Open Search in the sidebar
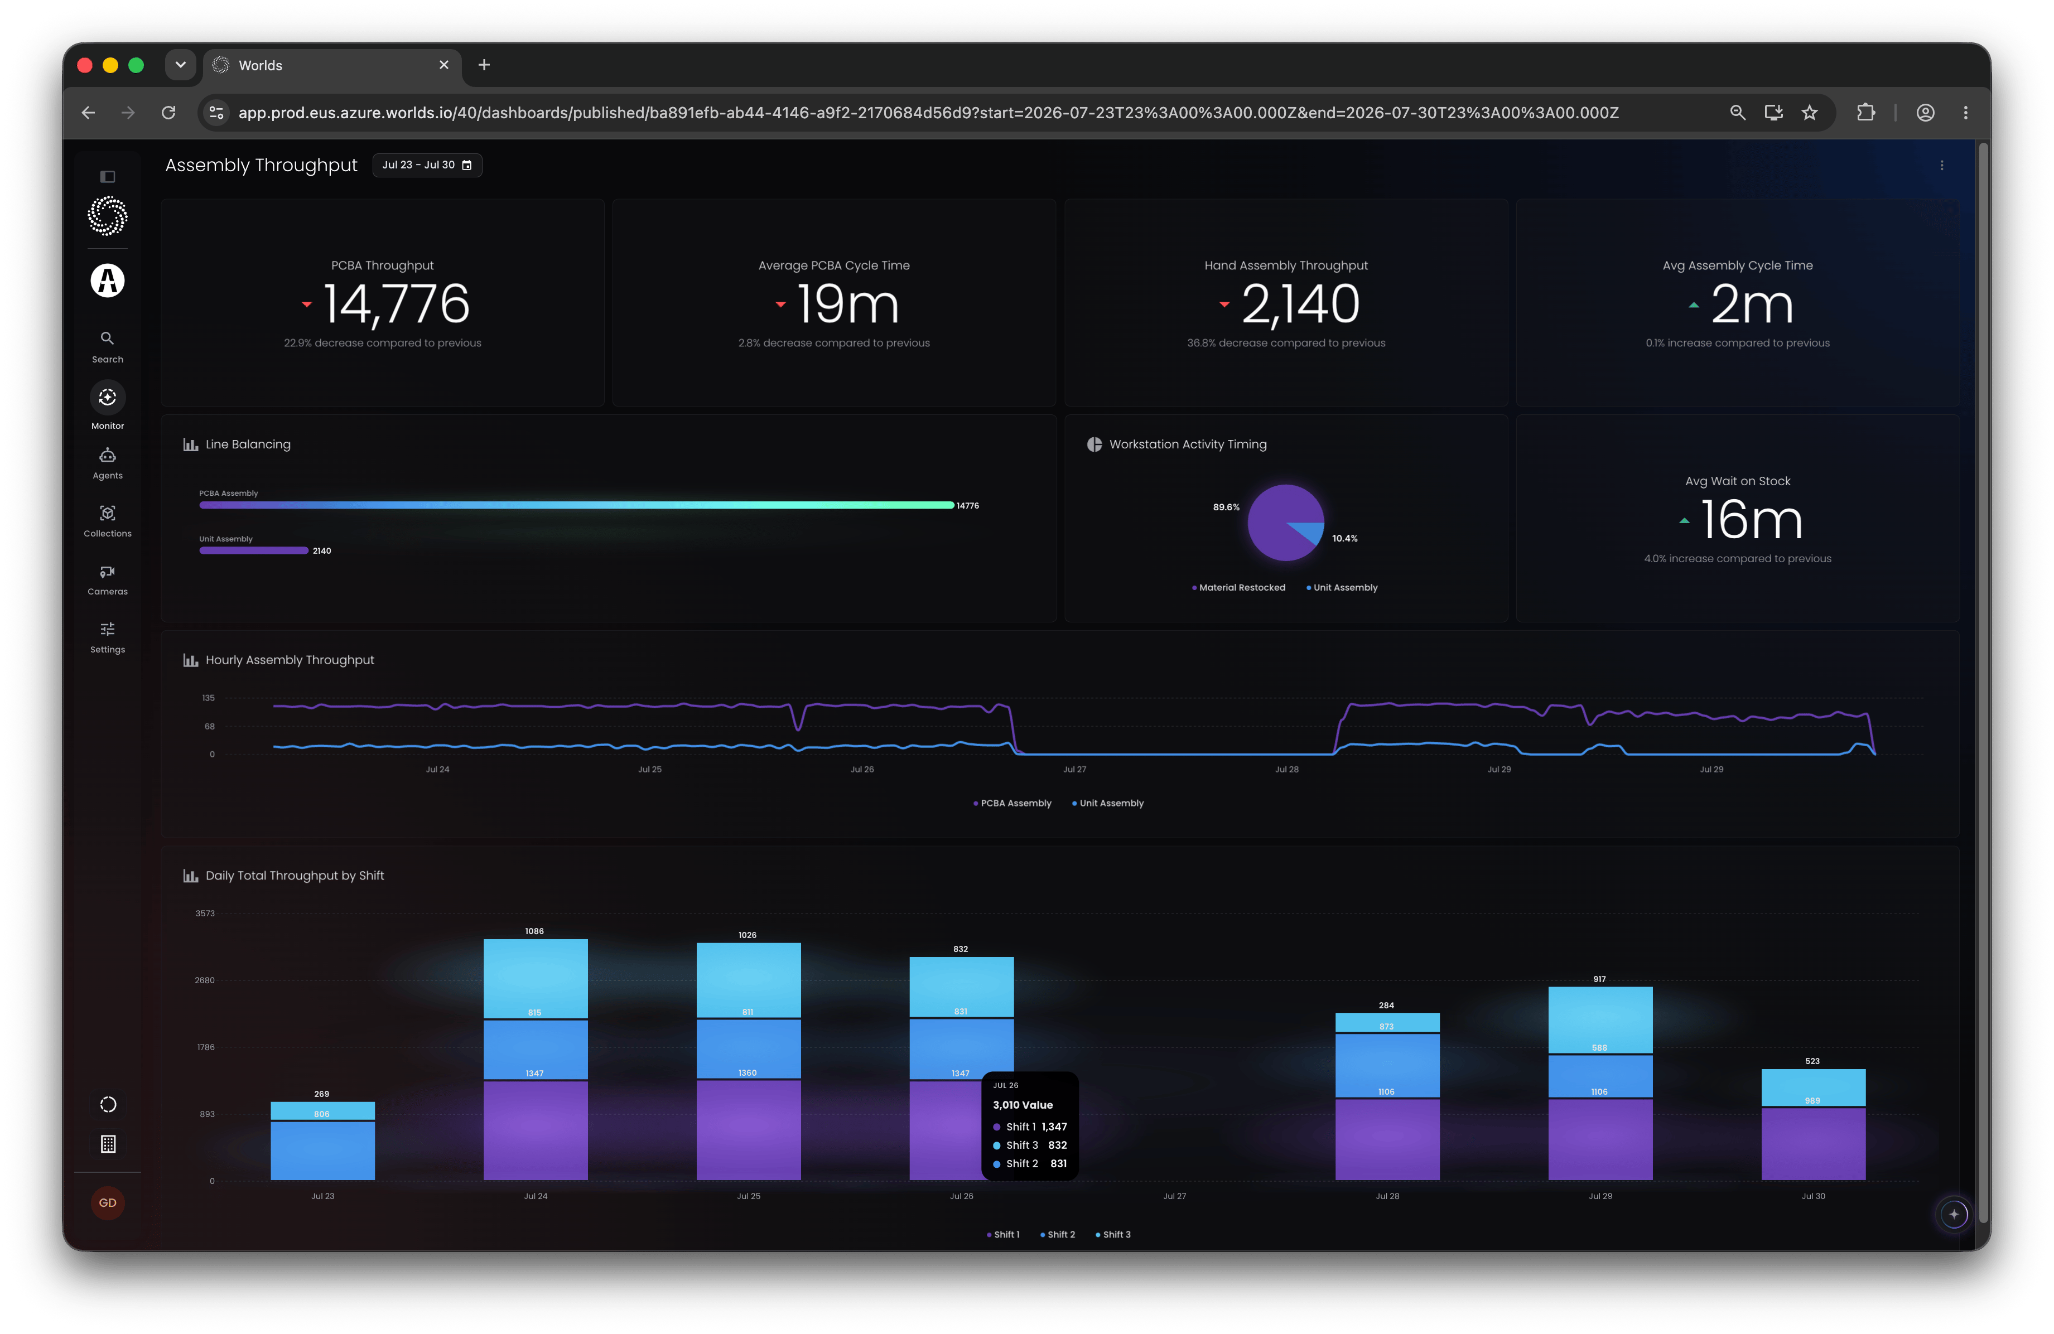 pos(108,346)
